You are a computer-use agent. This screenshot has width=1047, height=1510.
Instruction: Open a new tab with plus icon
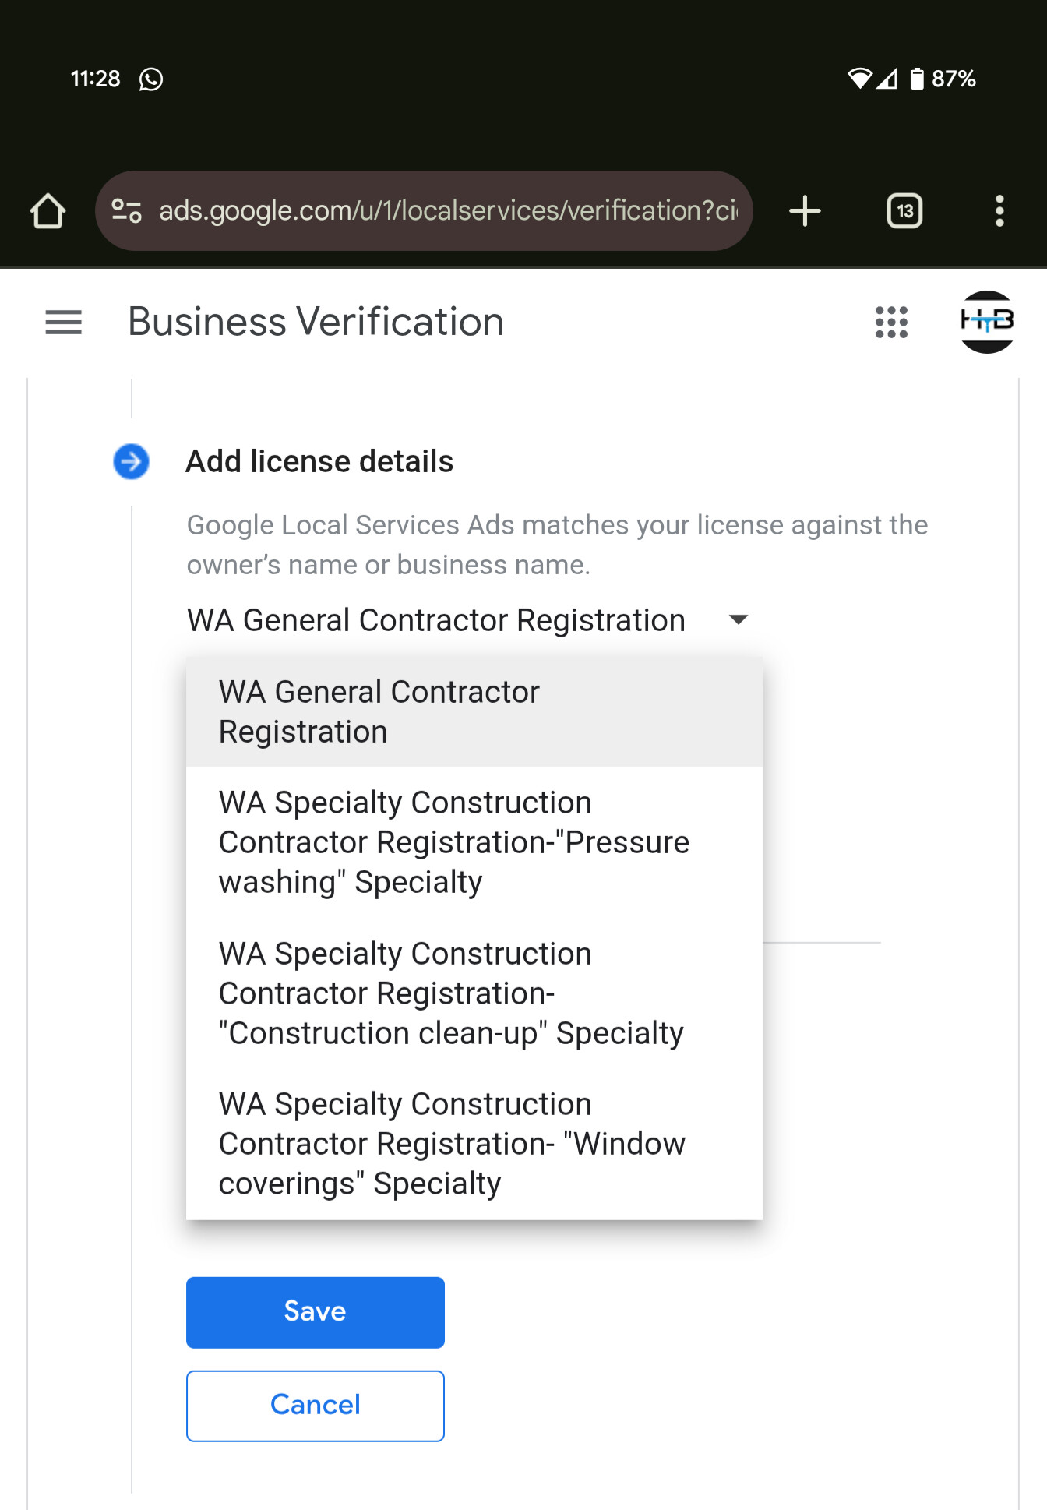click(805, 211)
